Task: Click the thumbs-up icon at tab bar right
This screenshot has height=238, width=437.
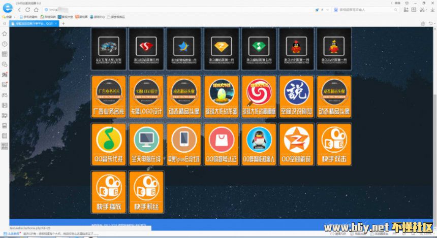Action: click(423, 23)
